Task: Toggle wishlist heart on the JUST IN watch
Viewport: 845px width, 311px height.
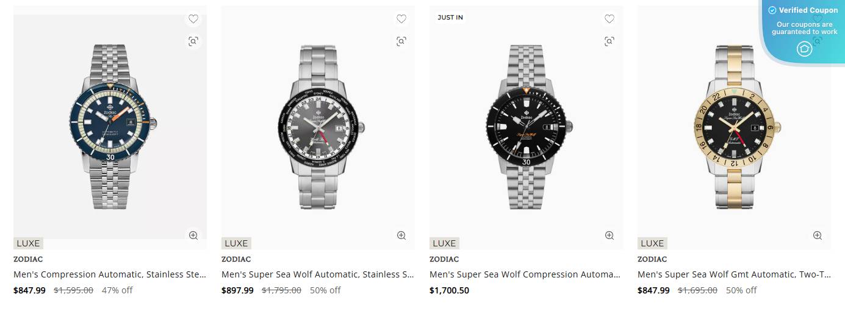Action: click(x=609, y=19)
